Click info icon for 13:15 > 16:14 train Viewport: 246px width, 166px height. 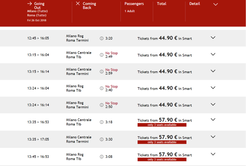tap(102, 72)
